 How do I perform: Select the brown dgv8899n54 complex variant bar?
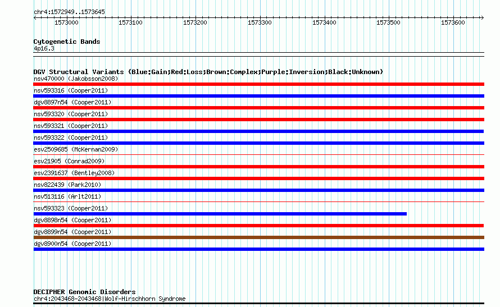258,237
